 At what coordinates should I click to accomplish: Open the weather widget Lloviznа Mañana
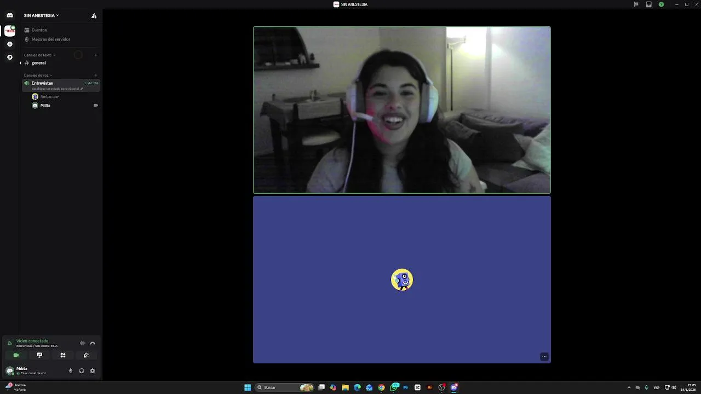click(16, 387)
